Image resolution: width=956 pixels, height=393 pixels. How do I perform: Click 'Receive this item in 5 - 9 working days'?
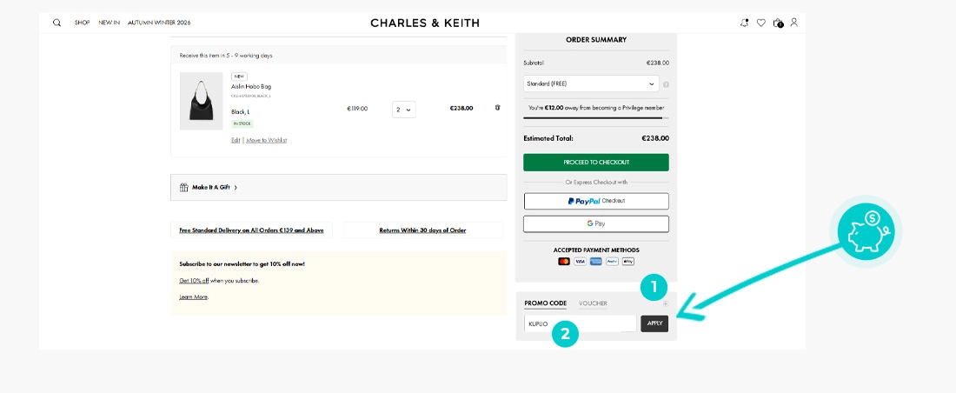tap(226, 56)
